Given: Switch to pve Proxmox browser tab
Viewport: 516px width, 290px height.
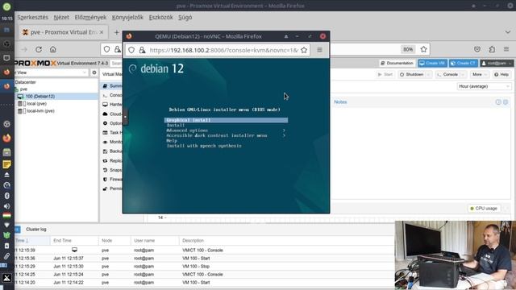Looking at the screenshot, I should click(63, 32).
